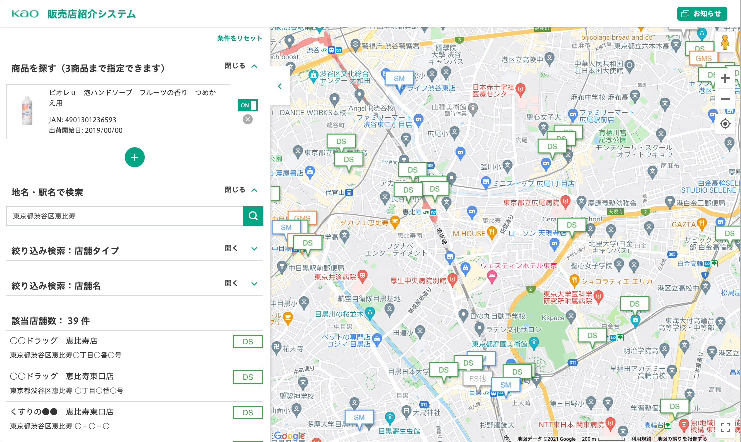Click the 東京都立広尾病院 map pin
The width and height of the screenshot is (741, 442).
pyautogui.click(x=565, y=202)
